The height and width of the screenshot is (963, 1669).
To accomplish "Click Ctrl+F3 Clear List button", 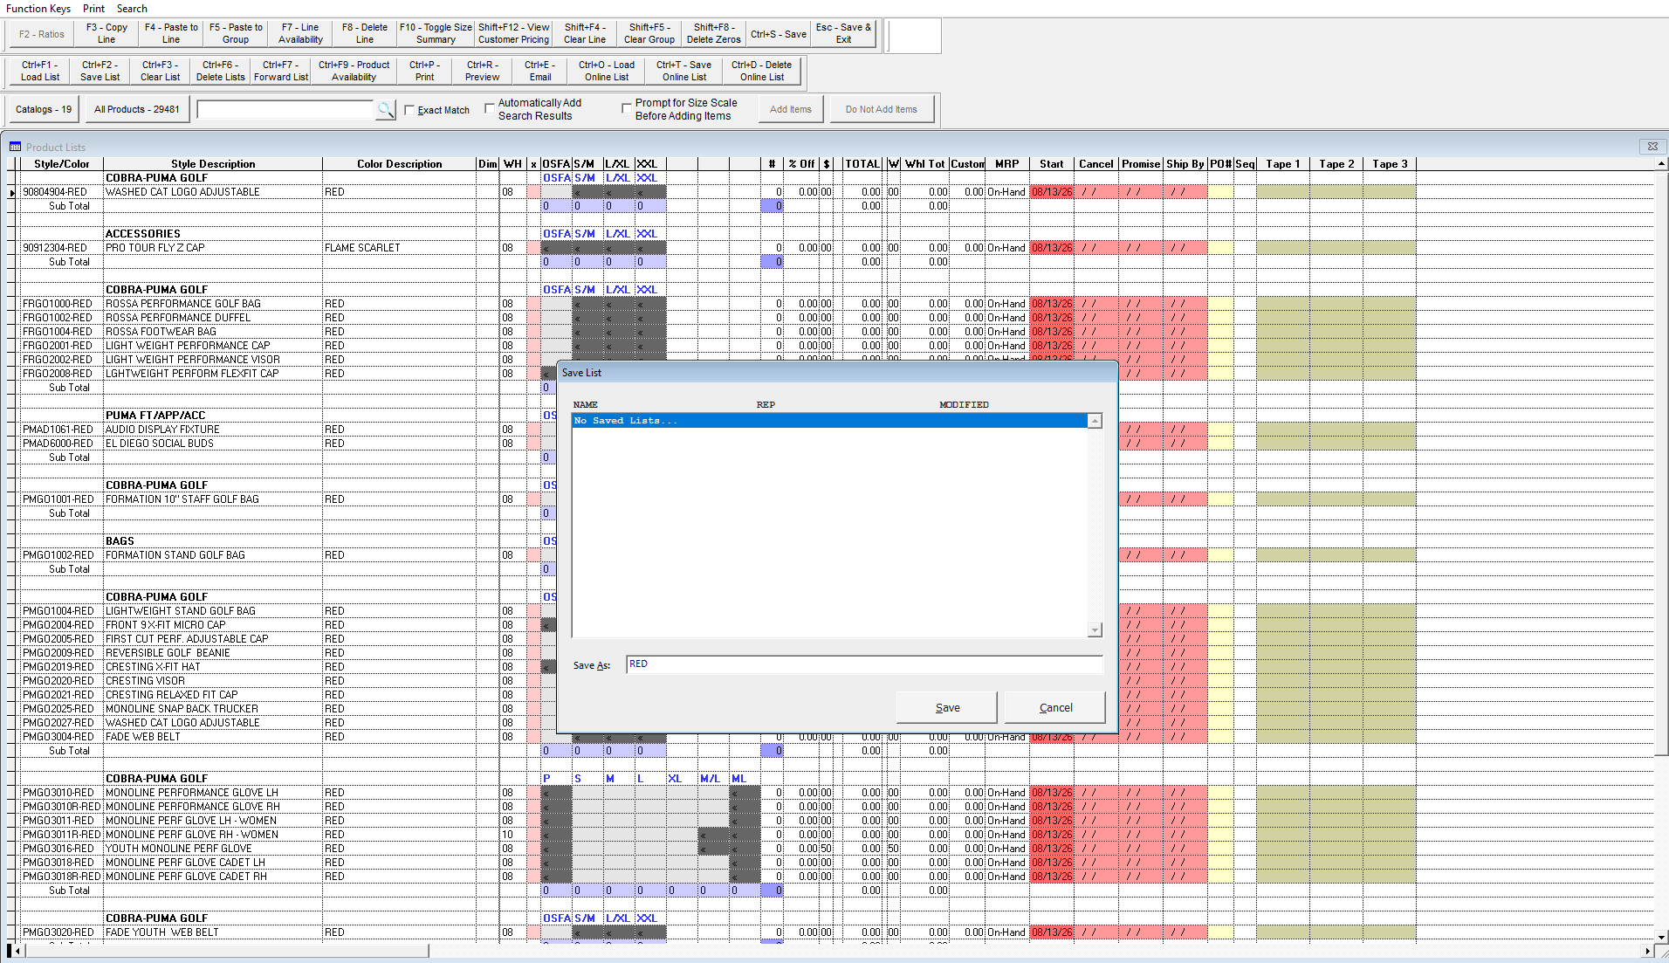I will [161, 71].
